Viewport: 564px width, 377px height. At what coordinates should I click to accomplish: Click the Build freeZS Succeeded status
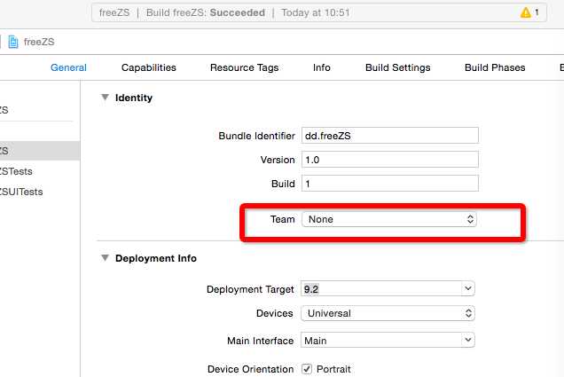tap(206, 12)
